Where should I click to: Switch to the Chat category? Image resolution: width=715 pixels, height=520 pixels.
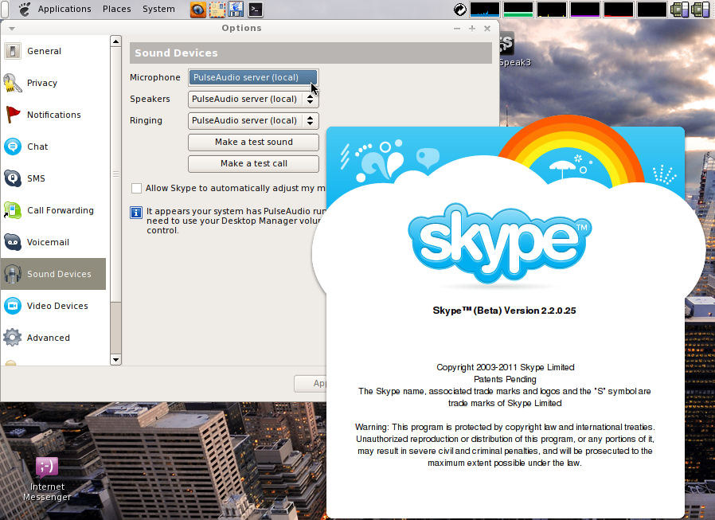[x=53, y=147]
